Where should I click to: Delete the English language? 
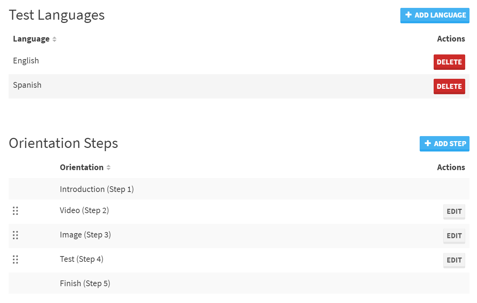[x=449, y=62]
